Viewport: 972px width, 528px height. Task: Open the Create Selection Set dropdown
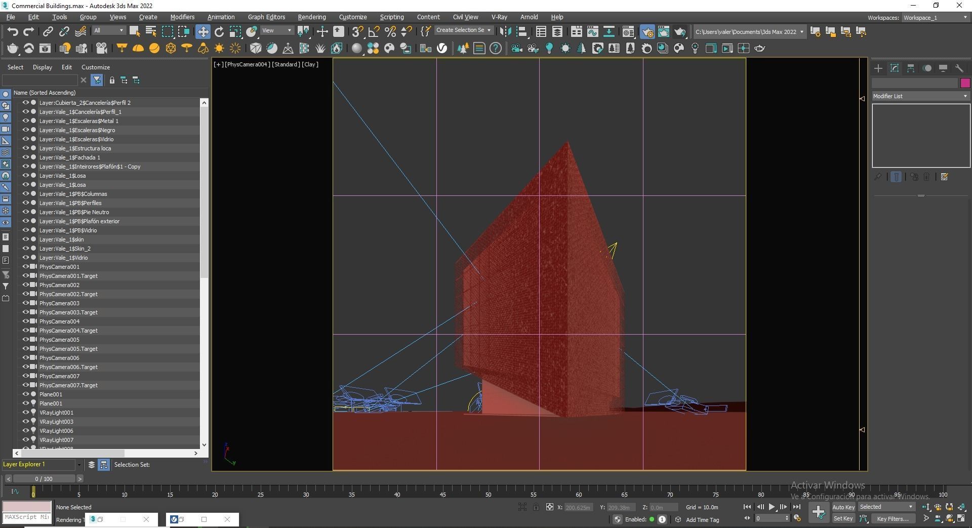coord(464,30)
